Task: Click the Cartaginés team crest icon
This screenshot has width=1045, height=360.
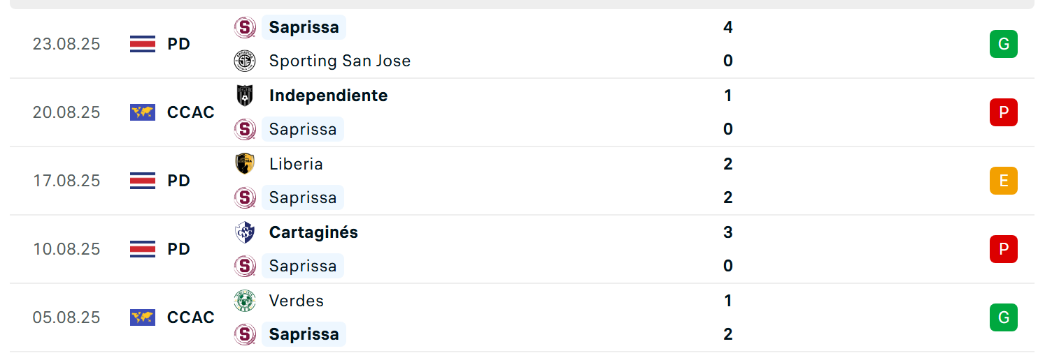Action: tap(245, 232)
